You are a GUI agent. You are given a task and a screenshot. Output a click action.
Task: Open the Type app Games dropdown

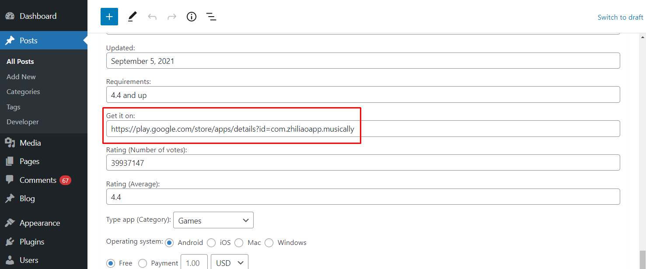coord(213,220)
